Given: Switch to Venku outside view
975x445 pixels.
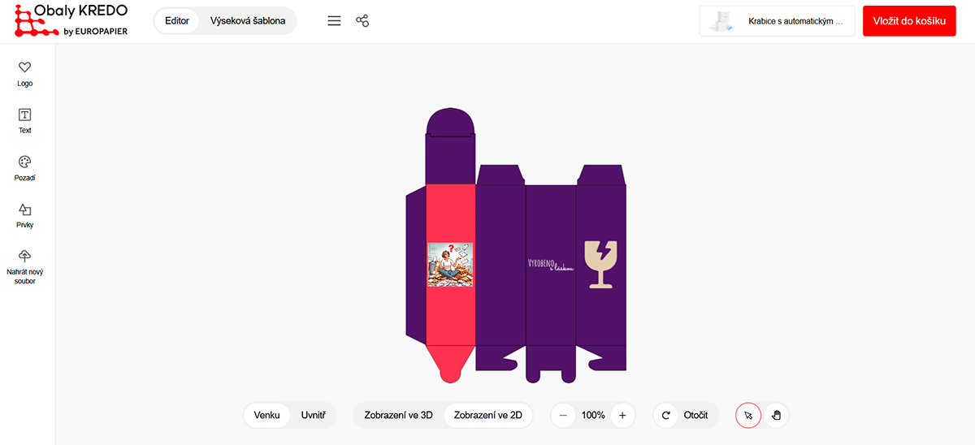Looking at the screenshot, I should (x=267, y=415).
